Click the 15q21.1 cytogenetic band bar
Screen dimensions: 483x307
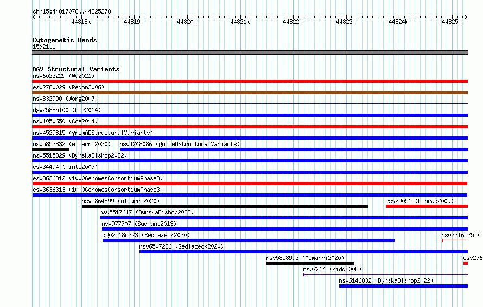click(x=250, y=53)
